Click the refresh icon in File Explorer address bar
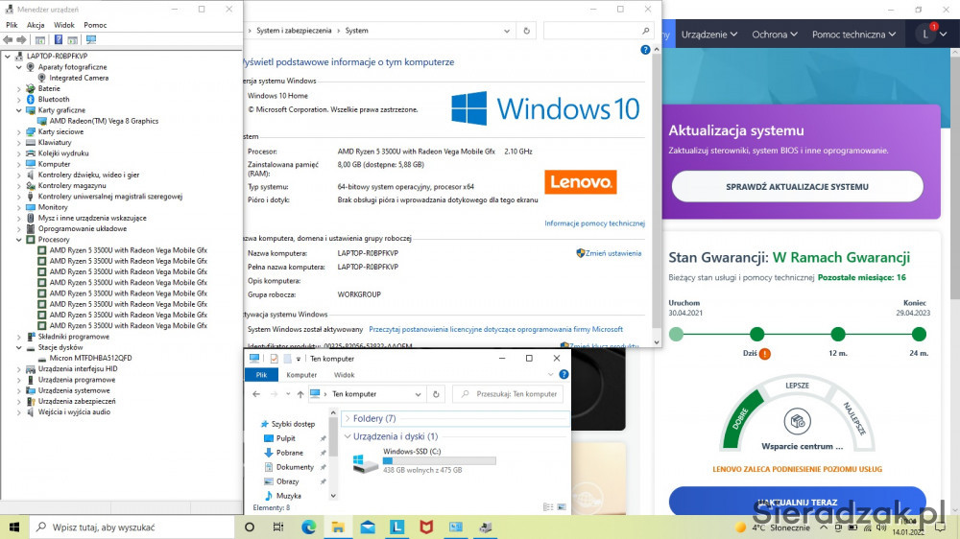Viewport: 960px width, 539px height. click(x=437, y=394)
